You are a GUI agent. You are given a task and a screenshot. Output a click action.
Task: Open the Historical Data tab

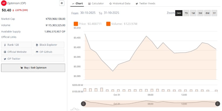pyautogui.click(x=120, y=3)
